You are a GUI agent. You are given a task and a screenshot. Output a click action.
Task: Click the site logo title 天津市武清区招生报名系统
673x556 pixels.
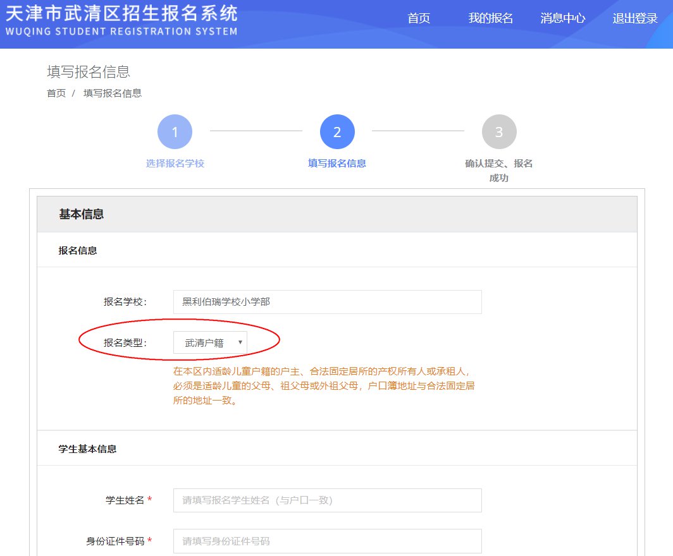click(121, 13)
